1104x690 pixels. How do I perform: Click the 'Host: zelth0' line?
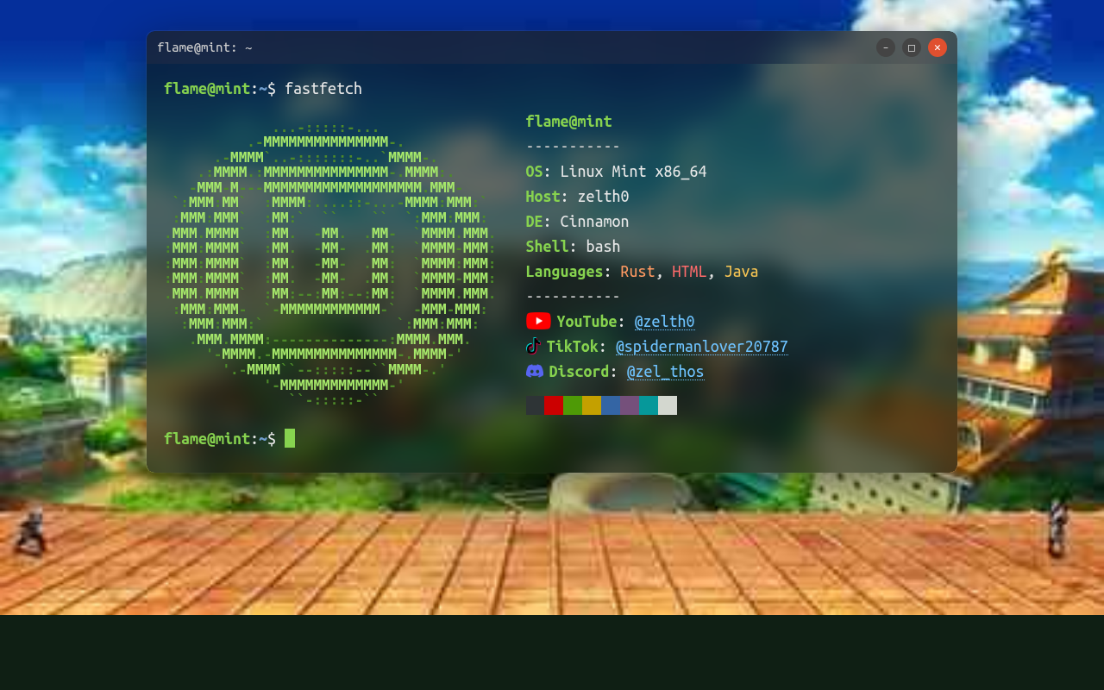(x=578, y=197)
